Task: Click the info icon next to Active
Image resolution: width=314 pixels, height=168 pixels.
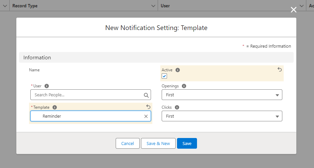Action: [x=178, y=70]
